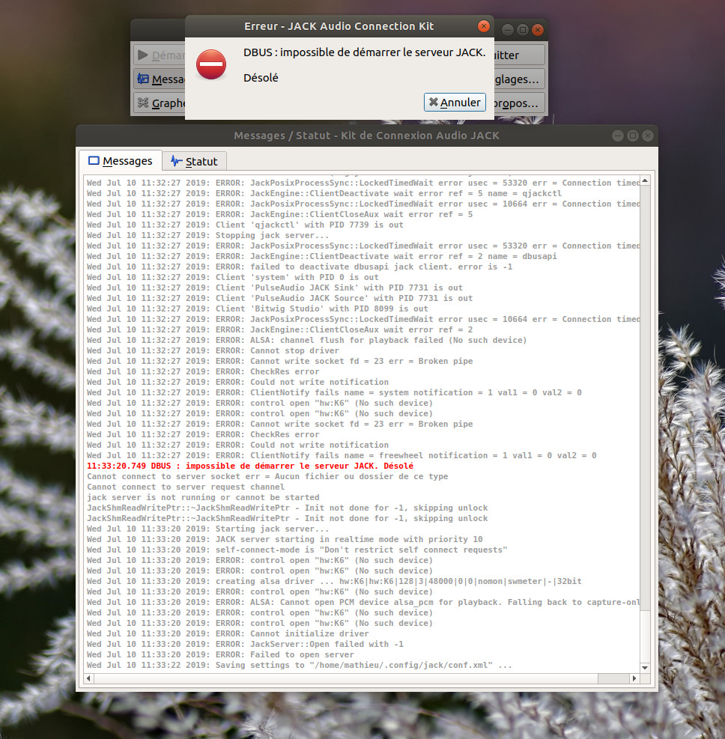Maximize the Messages / Statut window
The height and width of the screenshot is (739, 725).
pyautogui.click(x=633, y=136)
